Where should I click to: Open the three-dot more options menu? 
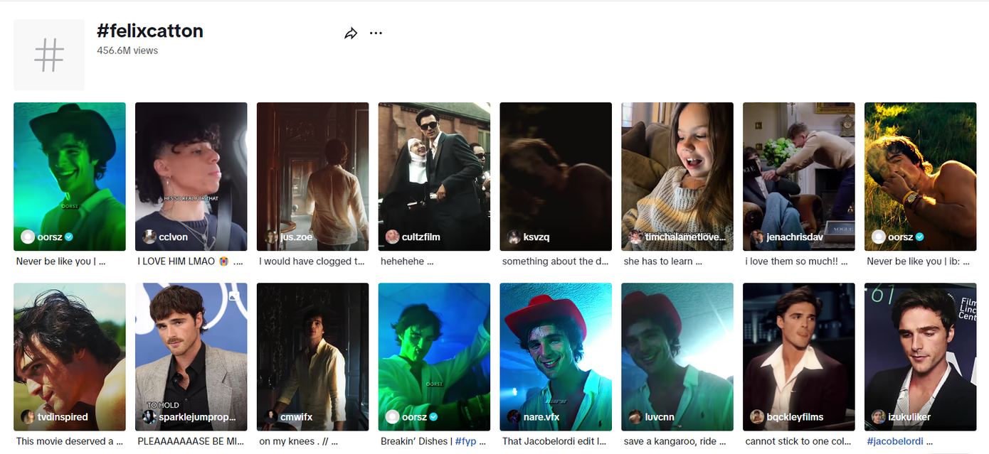click(x=376, y=33)
